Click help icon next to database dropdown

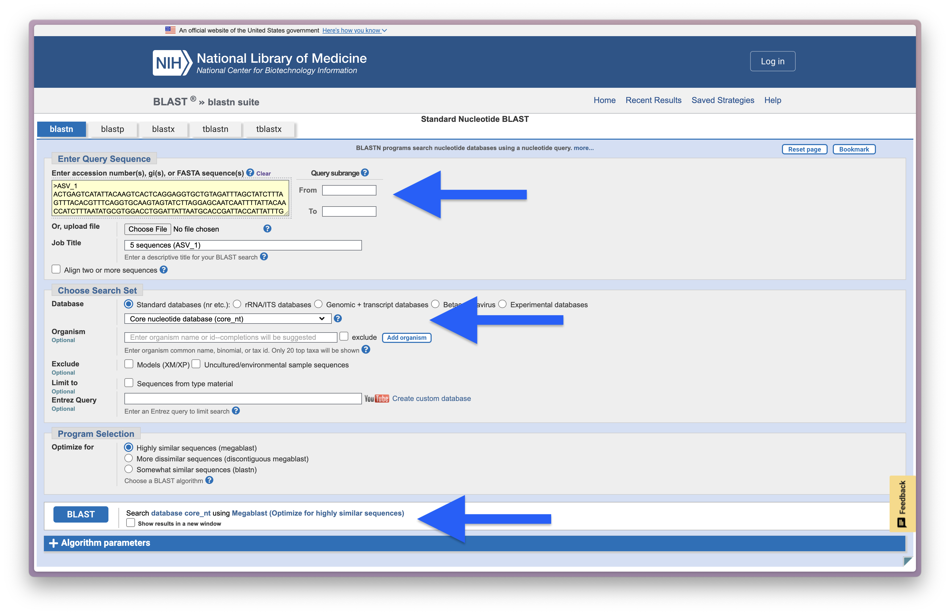click(338, 319)
